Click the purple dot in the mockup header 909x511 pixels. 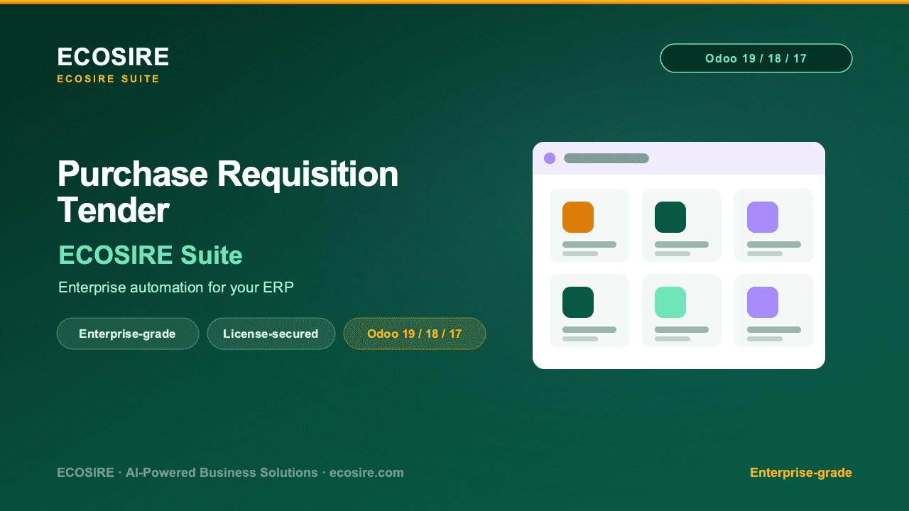pos(550,158)
